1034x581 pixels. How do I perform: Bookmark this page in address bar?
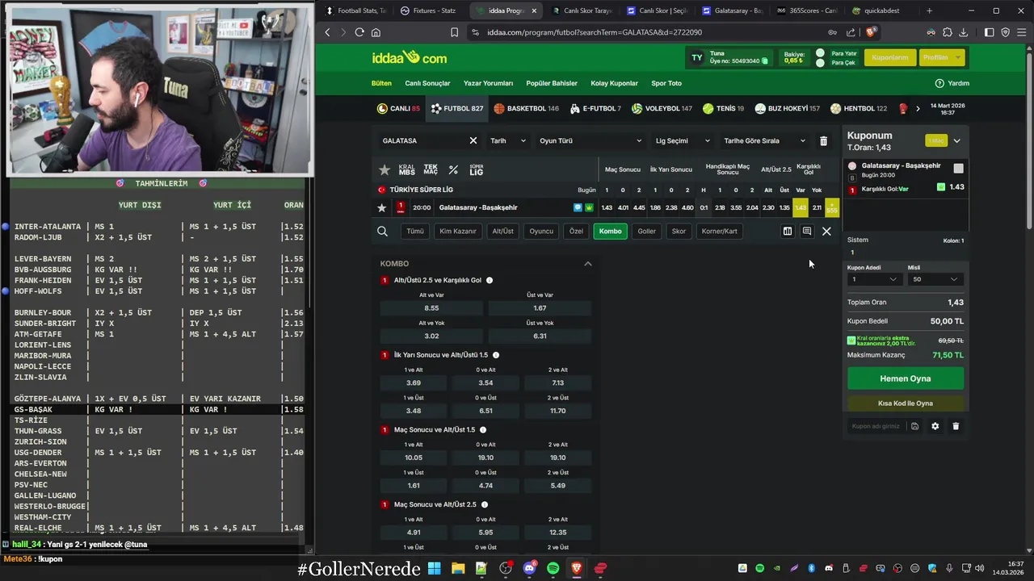coord(455,32)
